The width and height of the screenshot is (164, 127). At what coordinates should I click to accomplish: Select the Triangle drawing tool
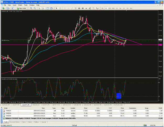tap(86, 8)
